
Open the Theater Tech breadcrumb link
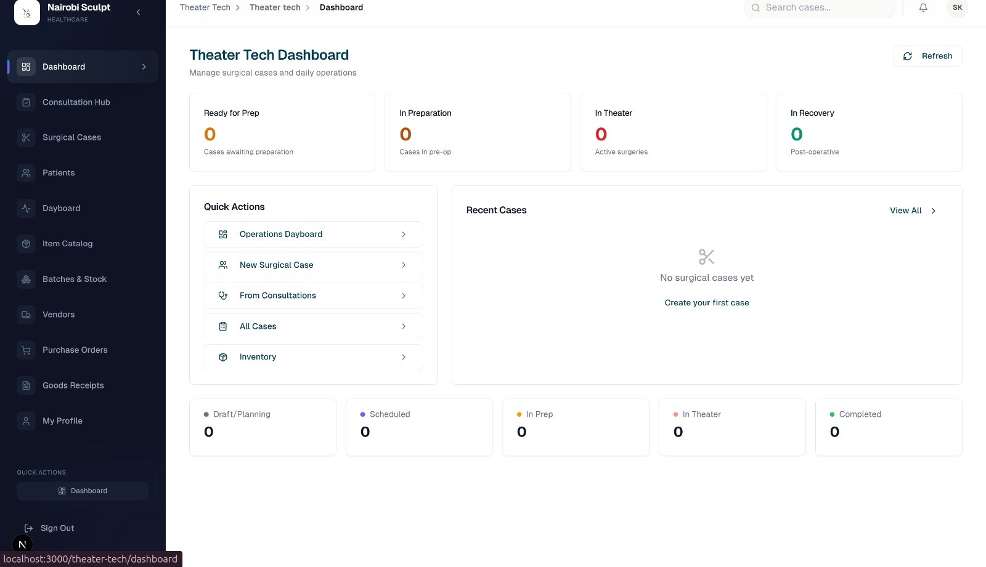[205, 7]
